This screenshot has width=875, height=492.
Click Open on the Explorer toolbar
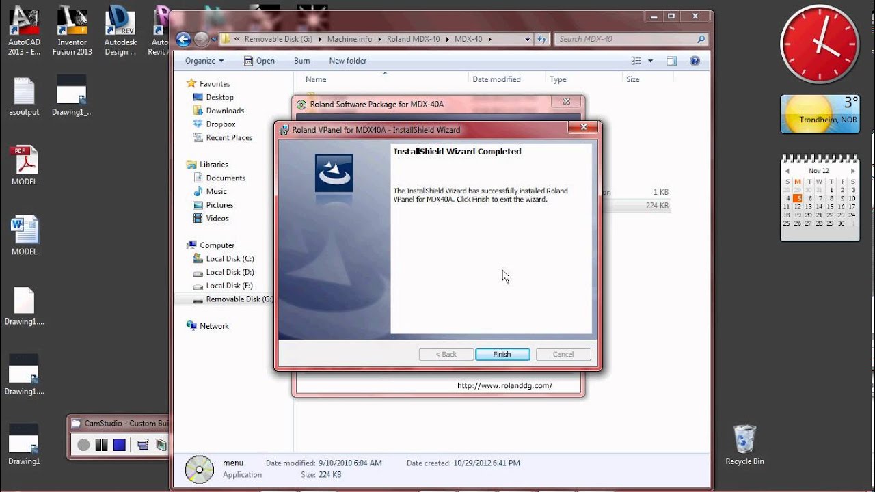(x=260, y=61)
